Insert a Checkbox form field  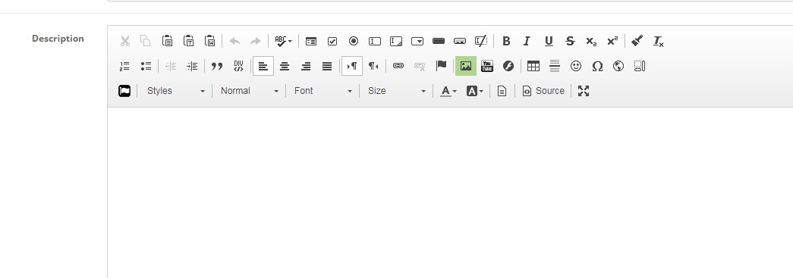coord(332,42)
